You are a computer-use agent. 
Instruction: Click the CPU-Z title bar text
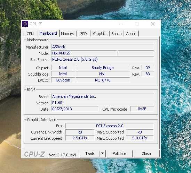click(36, 24)
